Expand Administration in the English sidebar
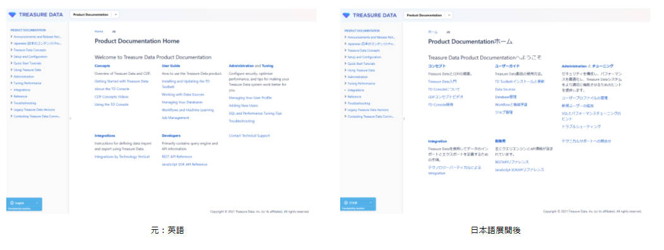The width and height of the screenshot is (664, 250). (22, 76)
